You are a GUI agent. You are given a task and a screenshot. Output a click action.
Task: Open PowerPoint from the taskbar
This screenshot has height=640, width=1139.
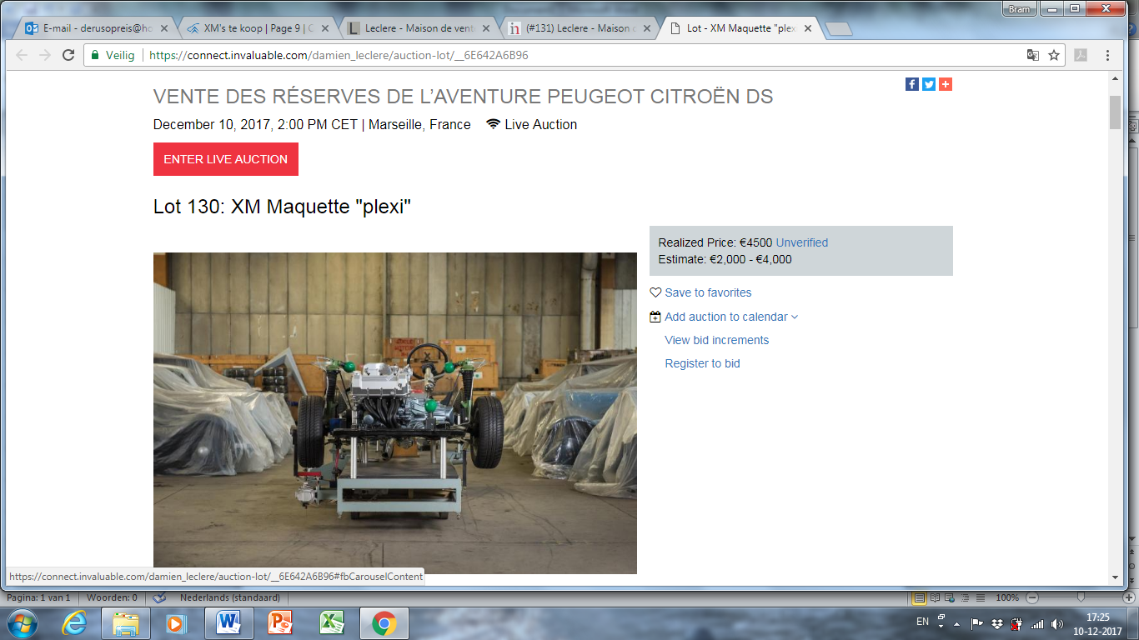pyautogui.click(x=280, y=623)
